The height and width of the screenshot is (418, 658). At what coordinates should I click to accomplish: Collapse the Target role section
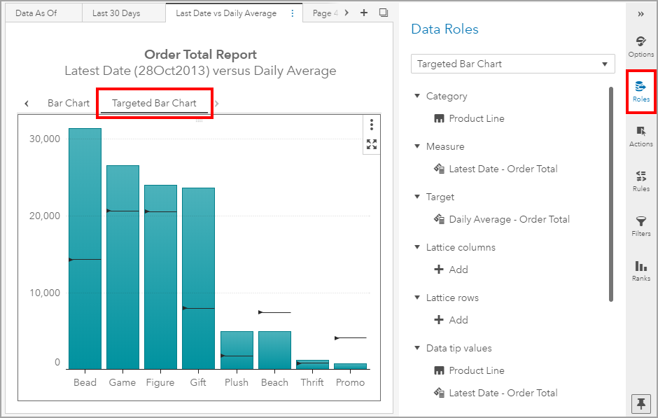pos(417,197)
